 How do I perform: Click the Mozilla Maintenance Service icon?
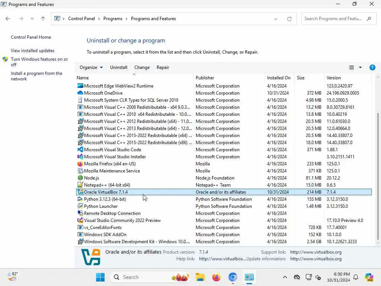(x=80, y=171)
